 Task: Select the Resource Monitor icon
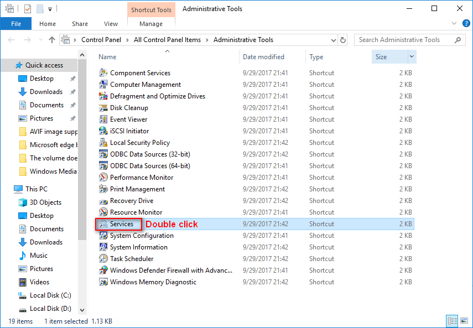(103, 212)
